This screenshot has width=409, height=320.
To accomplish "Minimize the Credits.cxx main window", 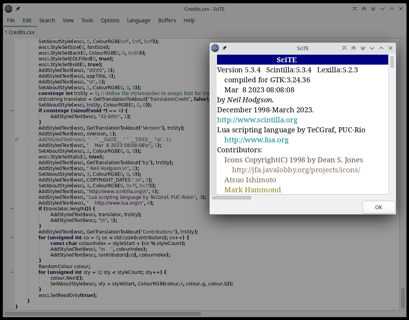I will click(382, 9).
